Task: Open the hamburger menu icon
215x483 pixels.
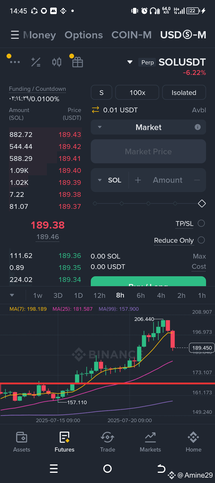Action: 15,35
